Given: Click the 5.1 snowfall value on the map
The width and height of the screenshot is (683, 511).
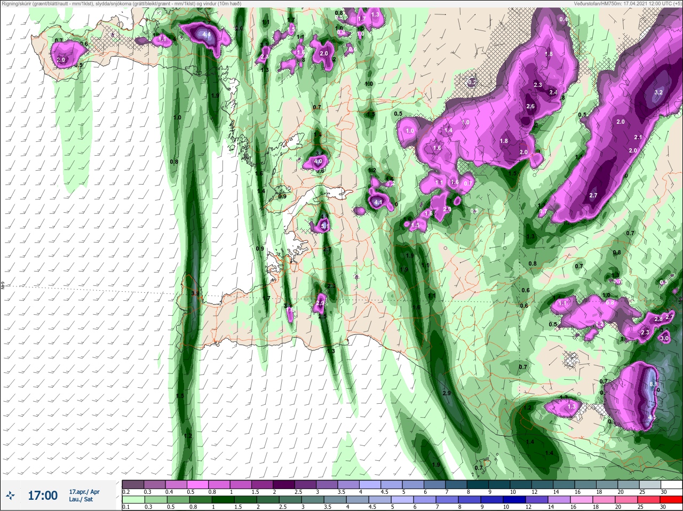Looking at the screenshot, I should [325, 227].
